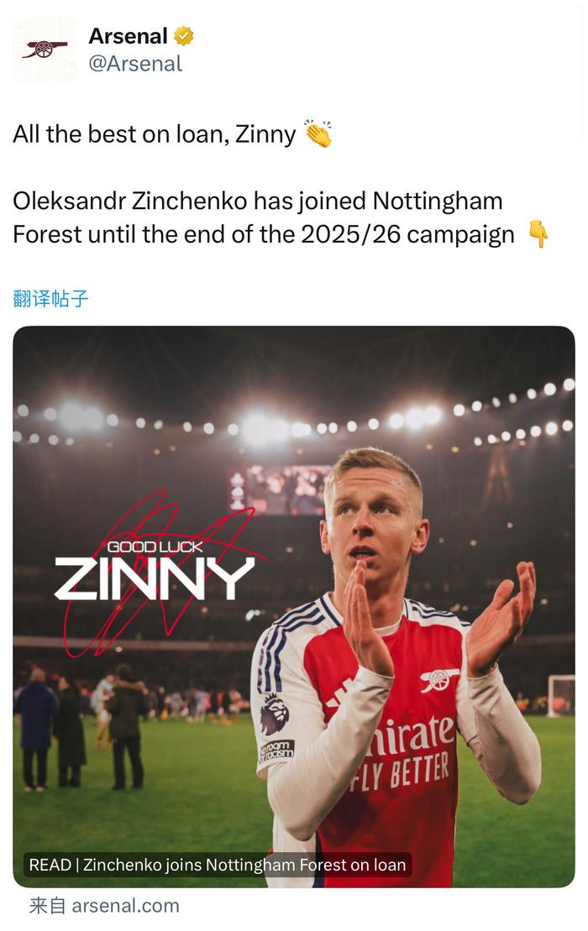The image size is (588, 931).
Task: Click the goalpost at the photo's right edge
Action: click(x=561, y=694)
